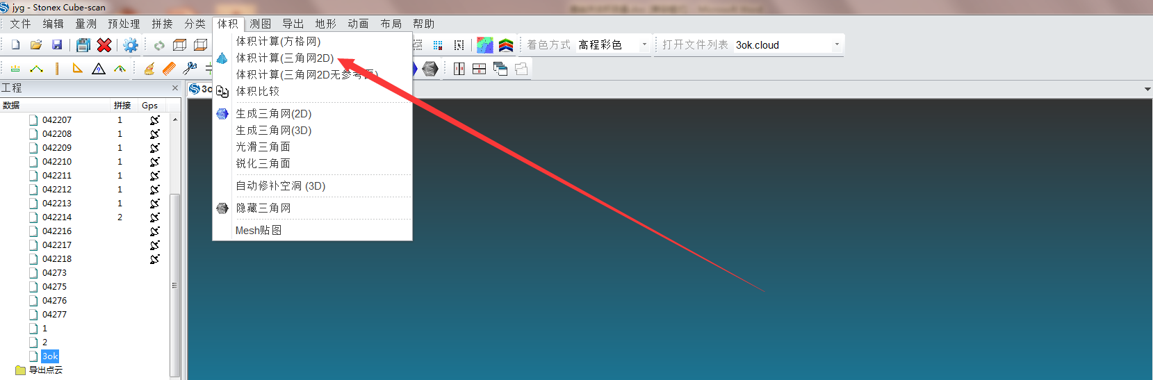Select 生成三角网(3D) menu entry
Image resolution: width=1153 pixels, height=380 pixels.
point(274,131)
